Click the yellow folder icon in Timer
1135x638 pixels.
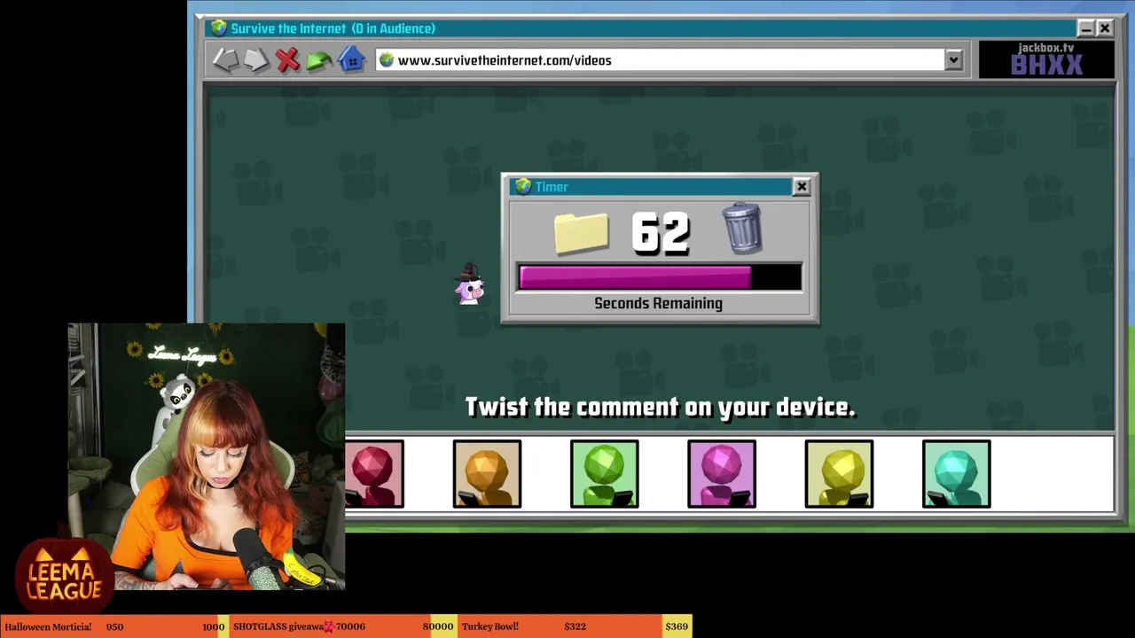click(582, 233)
